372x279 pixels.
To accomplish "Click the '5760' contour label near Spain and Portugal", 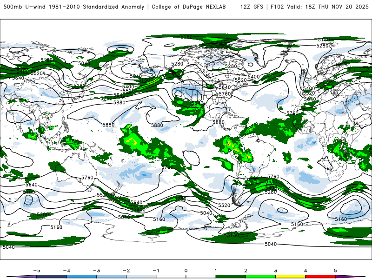I will (x=292, y=113).
